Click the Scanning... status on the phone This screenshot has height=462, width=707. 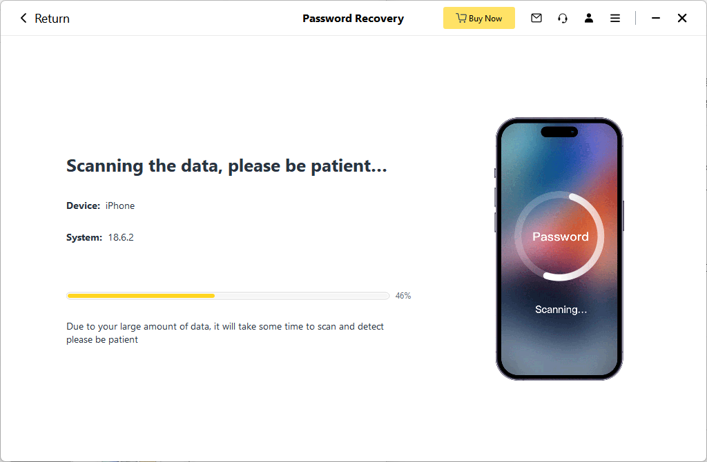pyautogui.click(x=561, y=310)
